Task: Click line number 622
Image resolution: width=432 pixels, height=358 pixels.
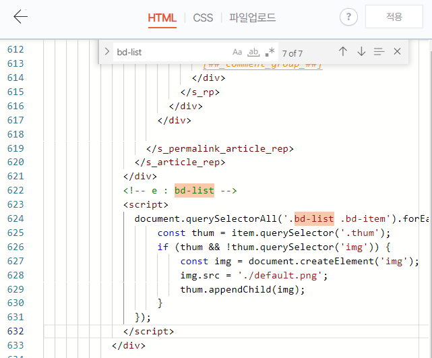Action: click(x=16, y=190)
